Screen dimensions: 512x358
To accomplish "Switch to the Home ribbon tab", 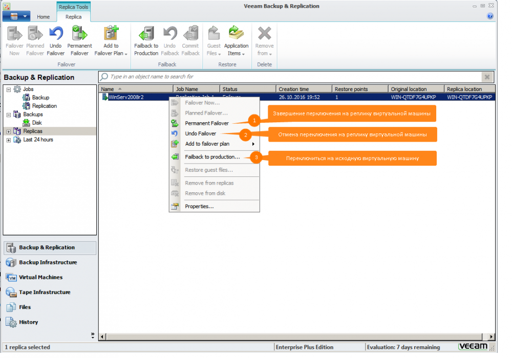I will 43,17.
